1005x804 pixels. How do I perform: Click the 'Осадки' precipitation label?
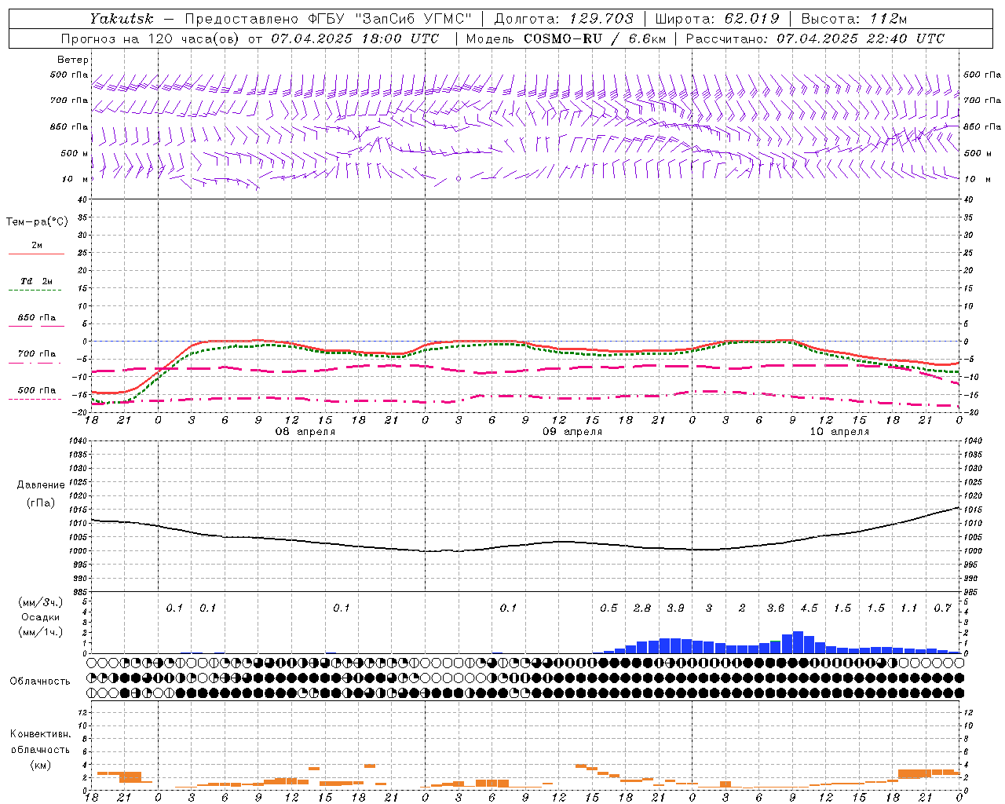click(x=41, y=617)
